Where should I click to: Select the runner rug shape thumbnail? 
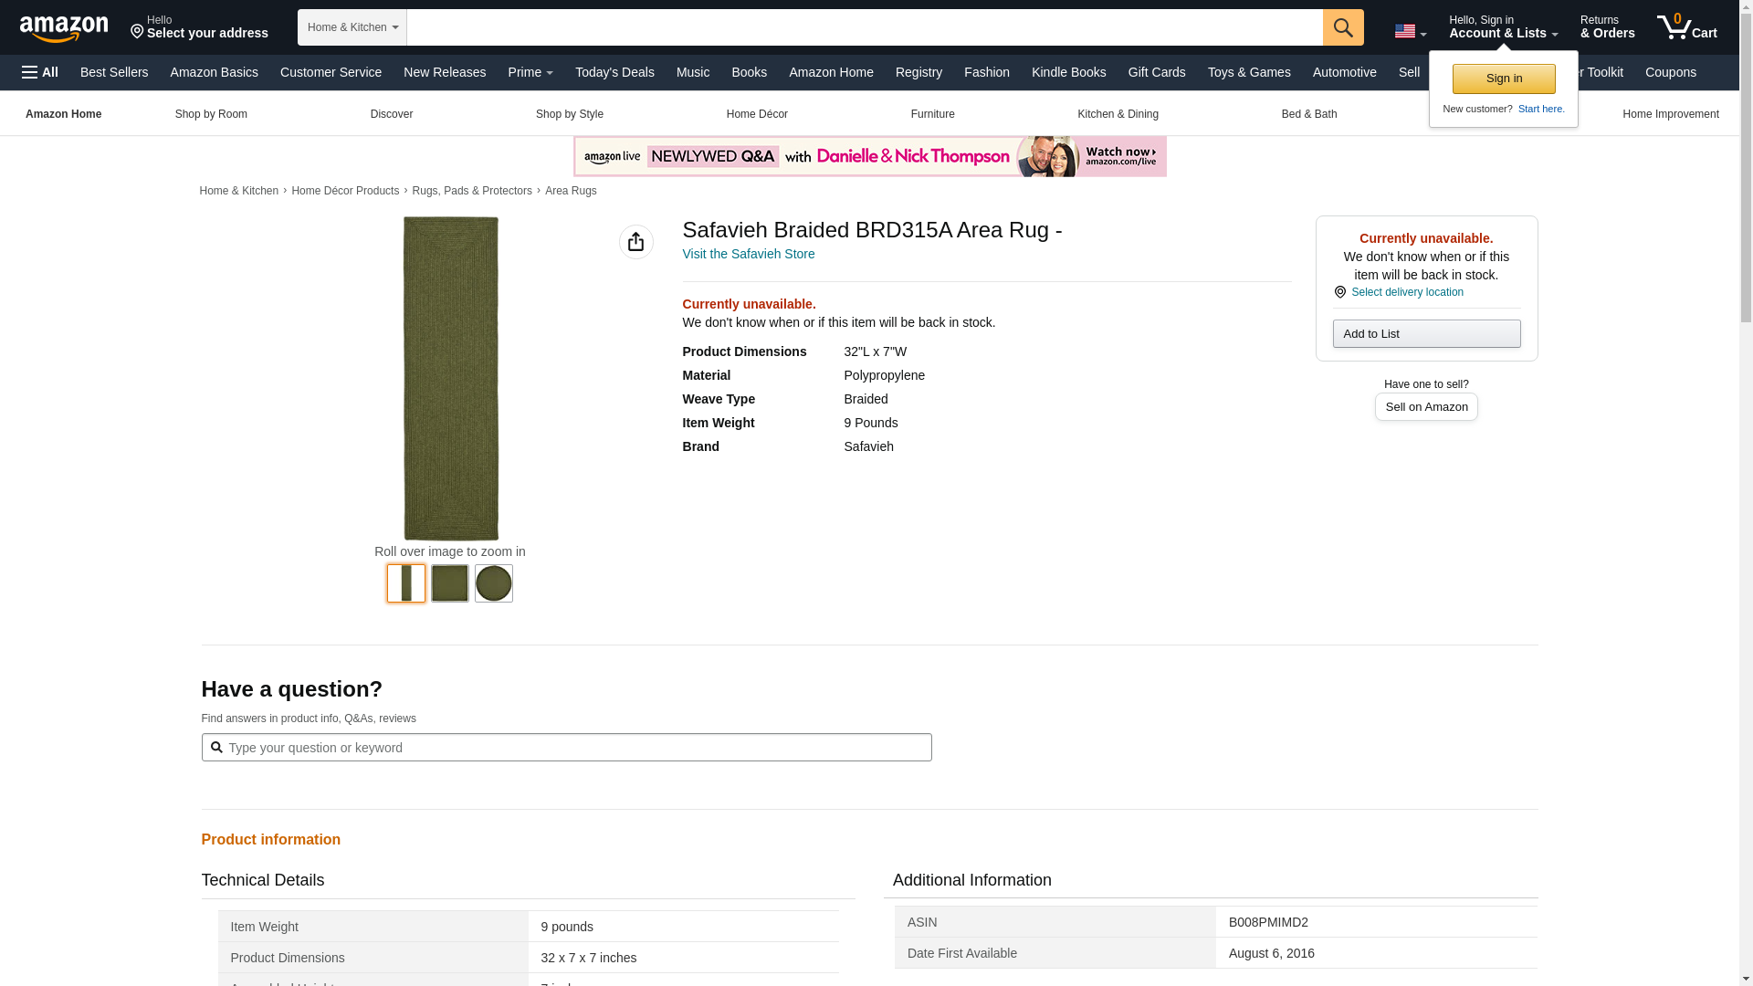click(x=406, y=582)
